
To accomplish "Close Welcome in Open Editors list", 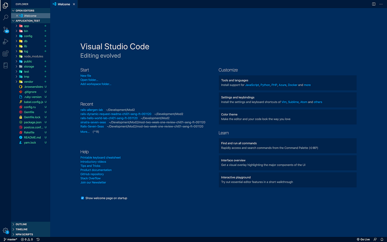I will [17, 15].
